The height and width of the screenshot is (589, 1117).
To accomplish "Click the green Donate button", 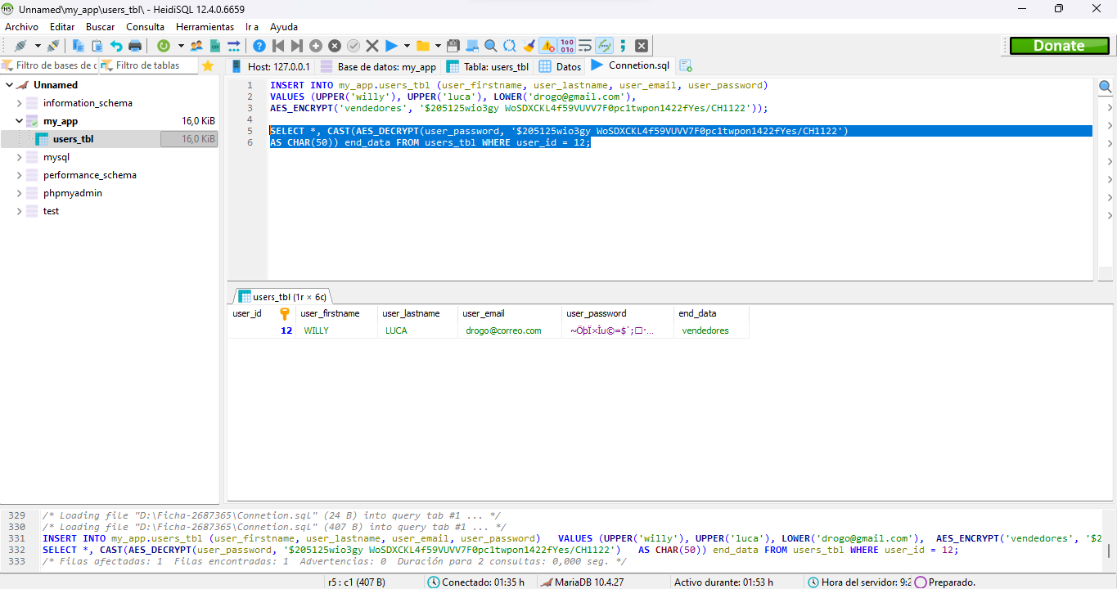I will [1059, 46].
